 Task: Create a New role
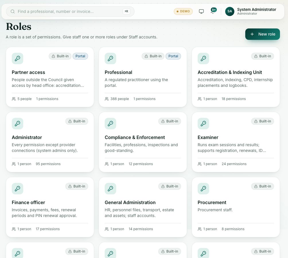point(262,34)
